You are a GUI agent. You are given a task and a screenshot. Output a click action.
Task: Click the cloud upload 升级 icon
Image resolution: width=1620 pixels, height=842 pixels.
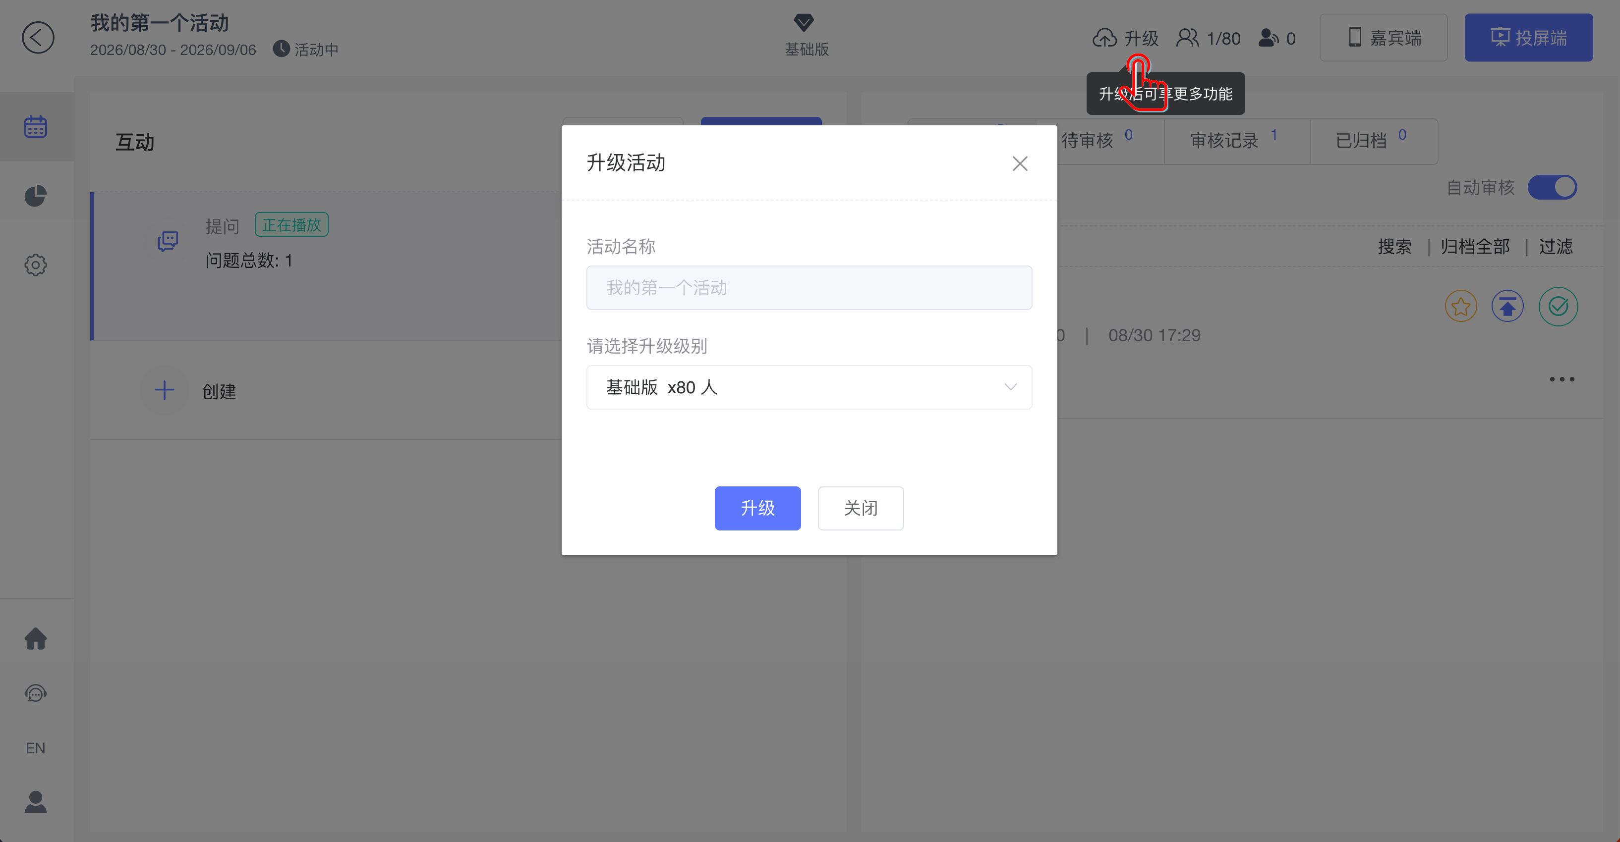tap(1104, 38)
